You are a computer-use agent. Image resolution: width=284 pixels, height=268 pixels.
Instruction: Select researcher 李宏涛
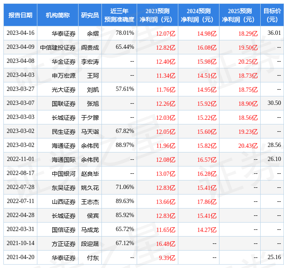90,62
